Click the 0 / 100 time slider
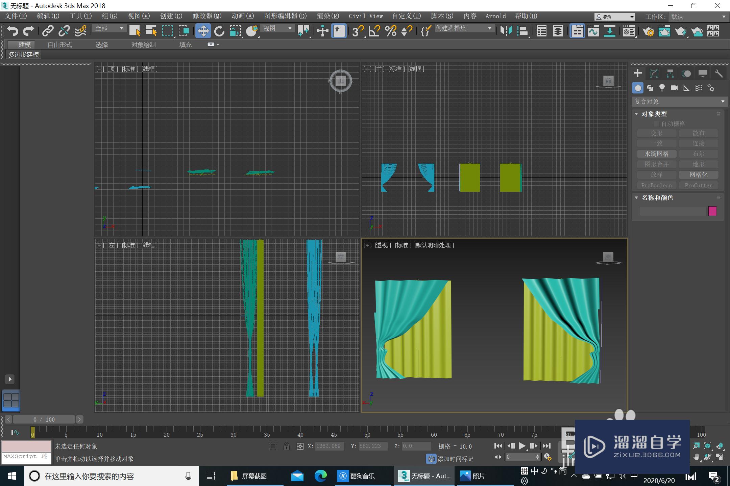Screen dimensions: 730x486 coord(44,420)
